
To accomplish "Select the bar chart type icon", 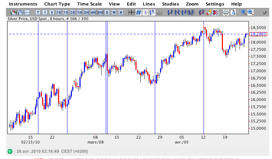I will pos(20,12).
